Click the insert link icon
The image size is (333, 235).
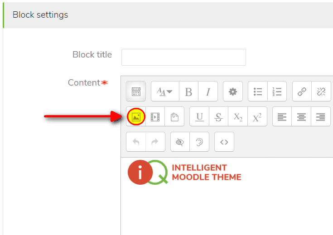[302, 91]
